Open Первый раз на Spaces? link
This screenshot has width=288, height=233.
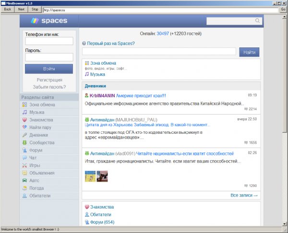coord(111,44)
